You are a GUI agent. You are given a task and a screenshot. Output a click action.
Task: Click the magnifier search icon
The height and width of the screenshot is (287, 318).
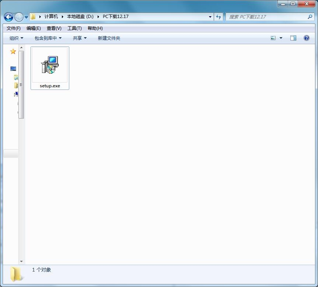pyautogui.click(x=310, y=17)
